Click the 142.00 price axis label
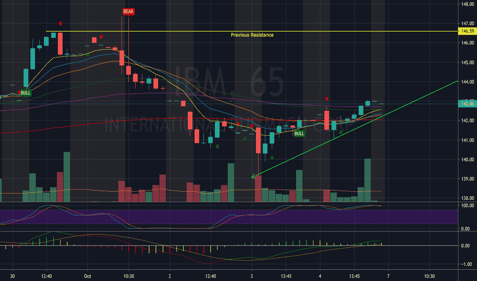477x281 pixels. coord(467,121)
